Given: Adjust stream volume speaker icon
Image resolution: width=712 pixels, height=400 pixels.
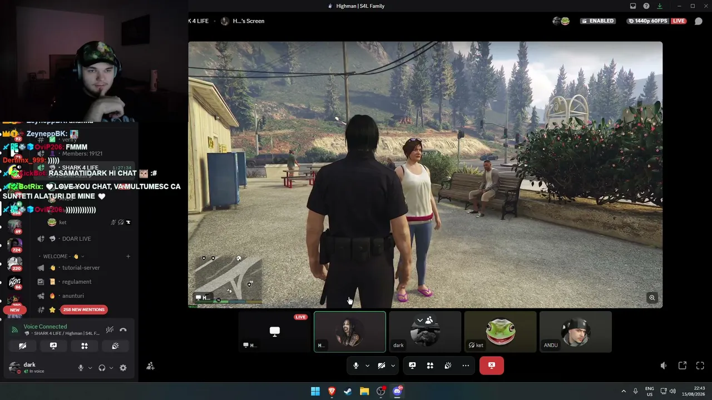Looking at the screenshot, I should click(664, 366).
